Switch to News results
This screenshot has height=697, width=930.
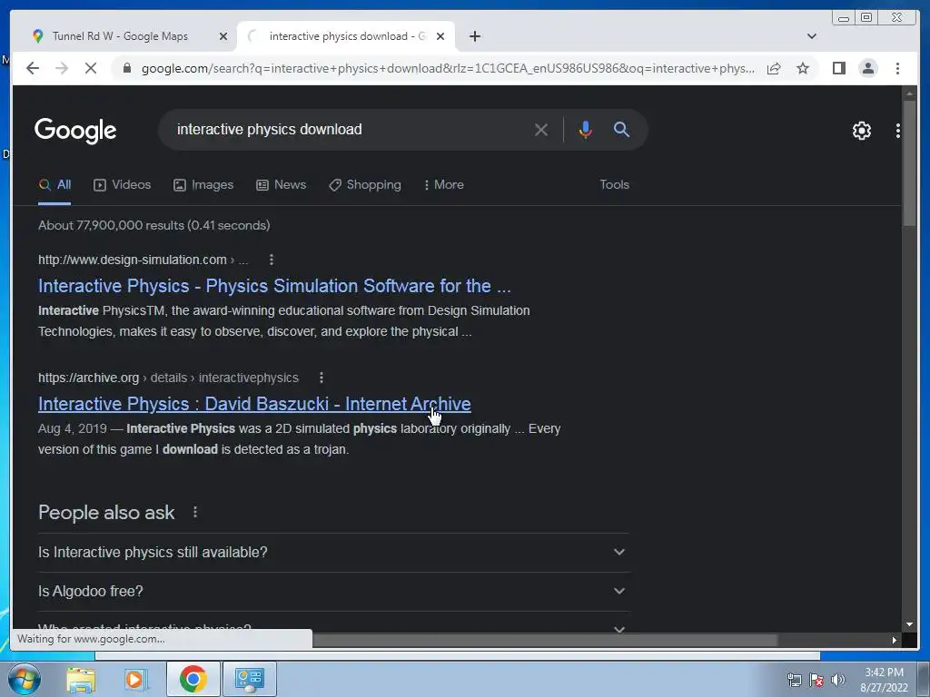(x=282, y=184)
